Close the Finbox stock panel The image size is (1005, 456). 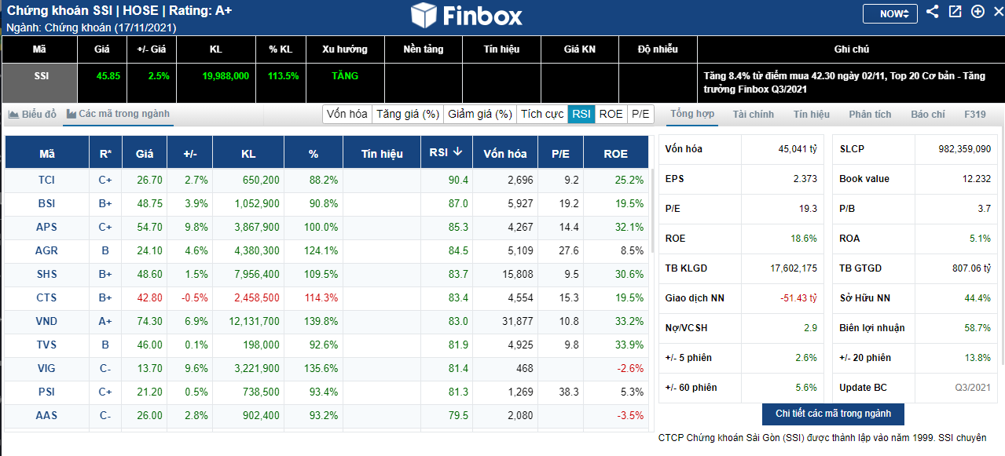(997, 12)
